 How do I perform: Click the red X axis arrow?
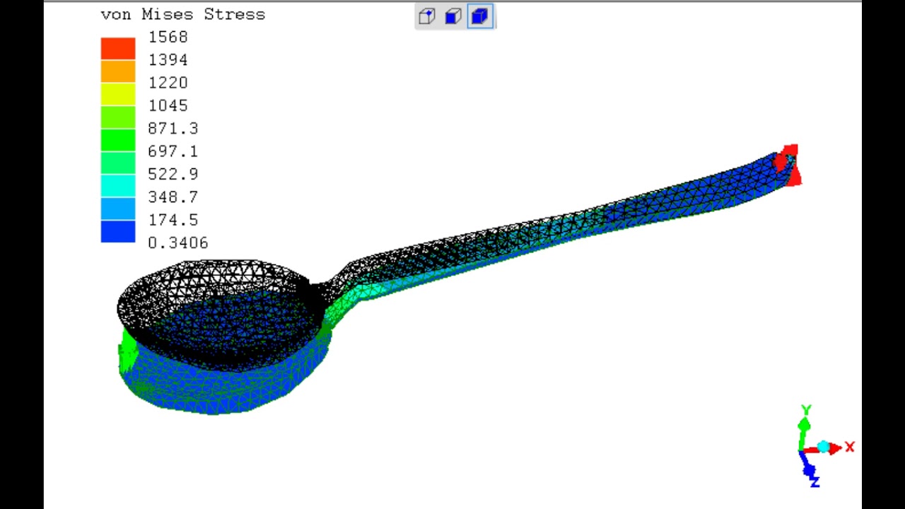834,447
